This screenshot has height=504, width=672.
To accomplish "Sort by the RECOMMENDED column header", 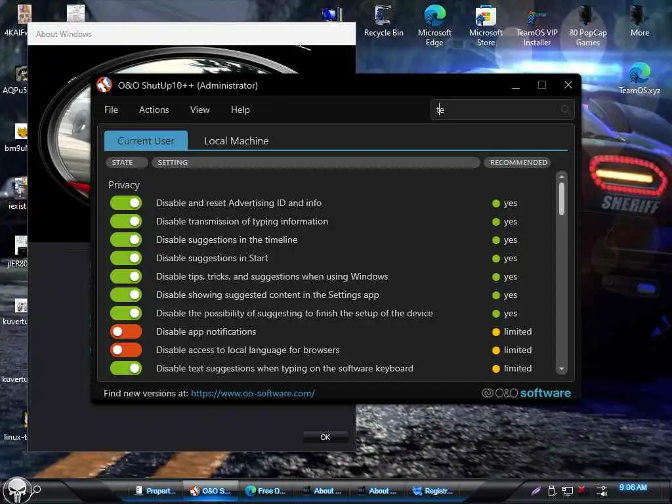I will click(x=518, y=163).
